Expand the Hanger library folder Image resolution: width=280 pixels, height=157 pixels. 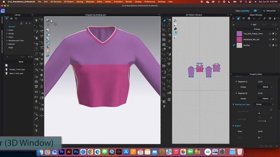click(7, 34)
